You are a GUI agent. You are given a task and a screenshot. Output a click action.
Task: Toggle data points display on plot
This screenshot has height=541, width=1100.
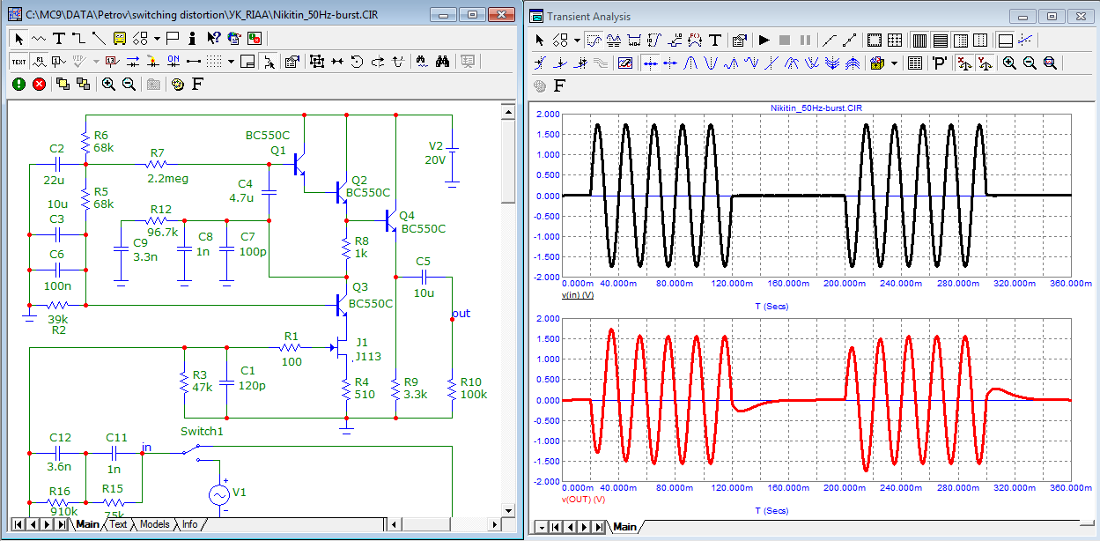click(828, 41)
